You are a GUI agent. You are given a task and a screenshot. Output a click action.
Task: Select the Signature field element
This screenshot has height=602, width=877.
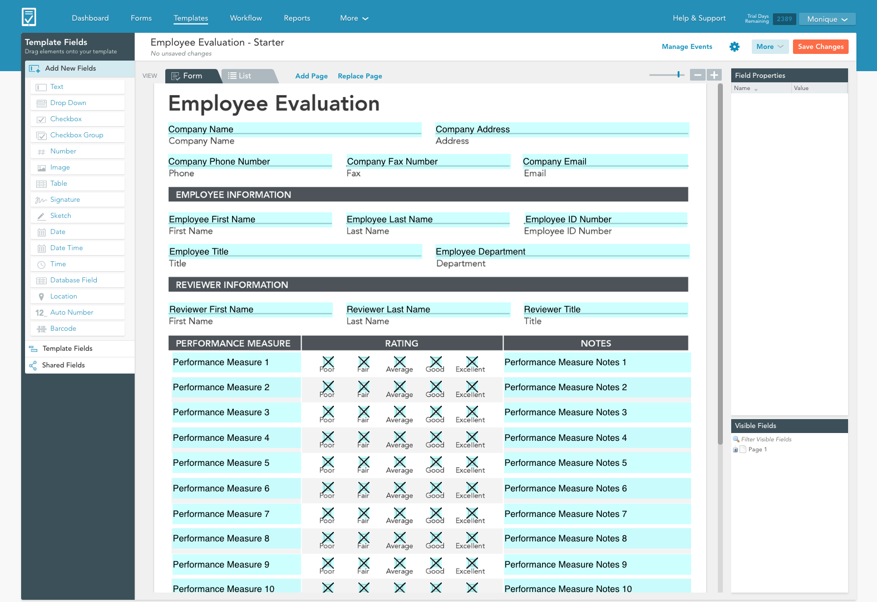(77, 200)
